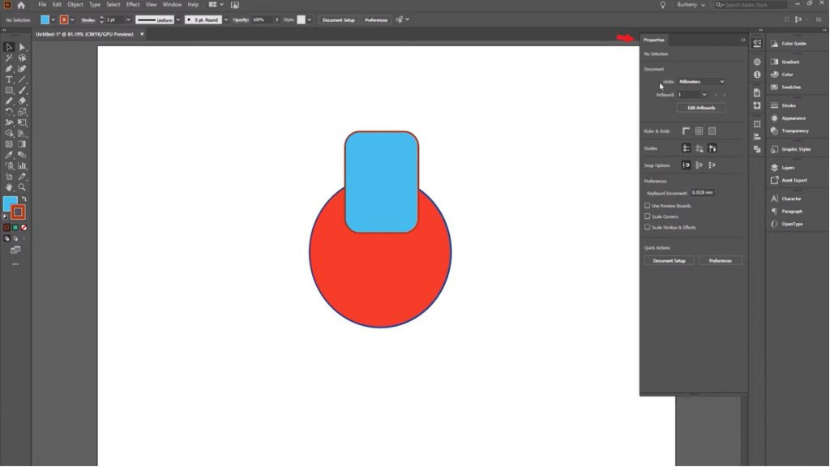The height and width of the screenshot is (467, 830).
Task: Open the 5 pt. Round brush dropdown
Action: [226, 19]
